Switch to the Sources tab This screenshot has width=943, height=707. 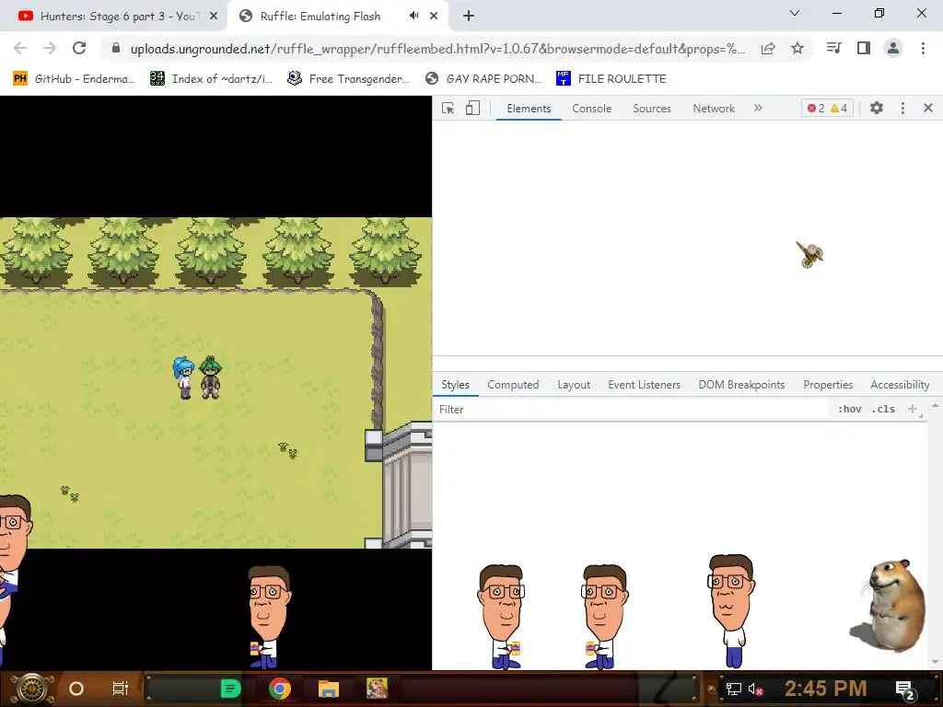652,109
